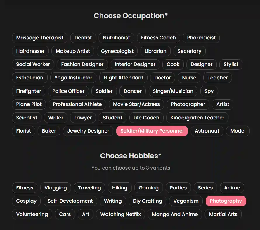Image resolution: width=260 pixels, height=230 pixels.
Task: Select Police Officer from the list
Action: pyautogui.click(x=68, y=91)
